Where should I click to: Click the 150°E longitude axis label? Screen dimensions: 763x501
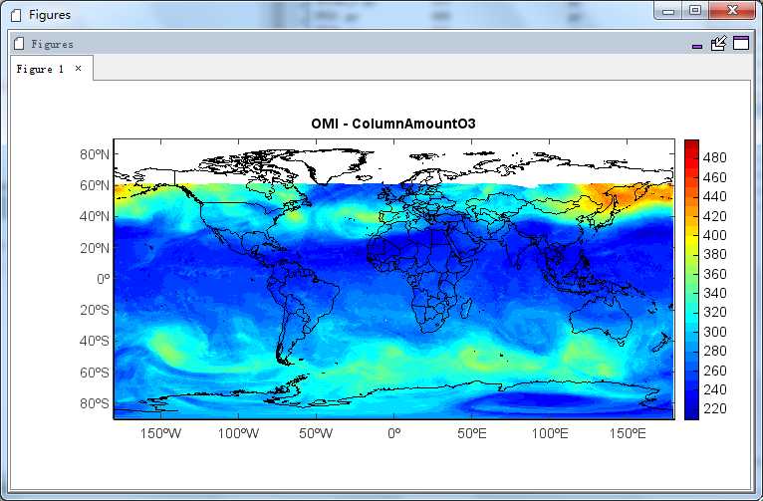tap(628, 433)
